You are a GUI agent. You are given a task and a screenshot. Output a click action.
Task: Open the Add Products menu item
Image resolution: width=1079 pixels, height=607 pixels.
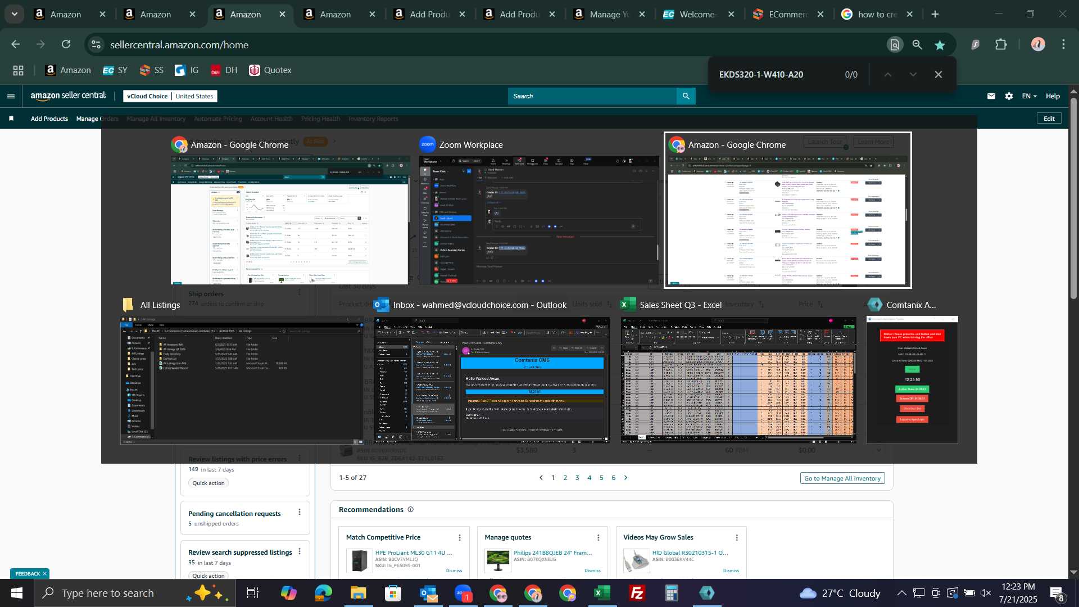click(x=49, y=119)
